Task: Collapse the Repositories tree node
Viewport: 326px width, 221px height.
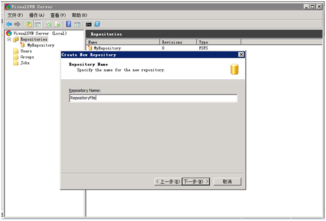Action: pyautogui.click(x=9, y=39)
